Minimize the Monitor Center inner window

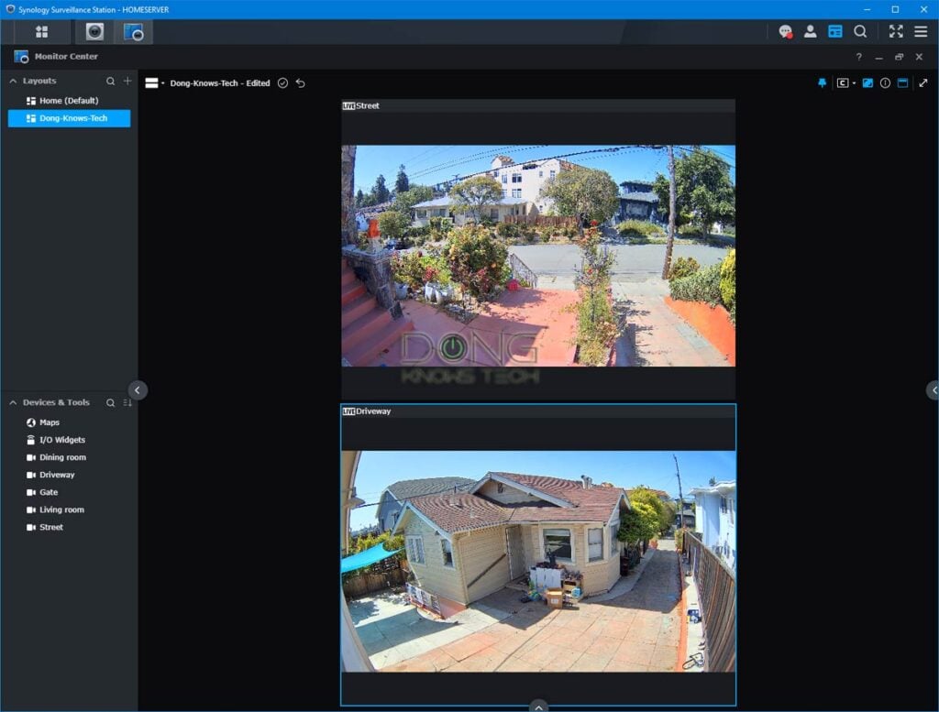point(878,57)
